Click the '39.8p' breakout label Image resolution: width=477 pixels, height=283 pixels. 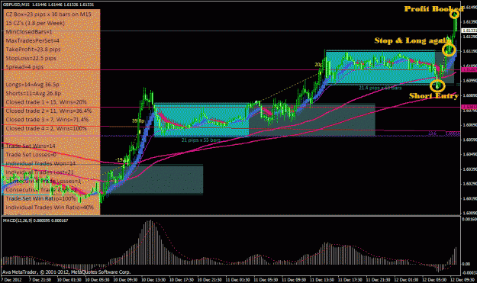(138, 121)
